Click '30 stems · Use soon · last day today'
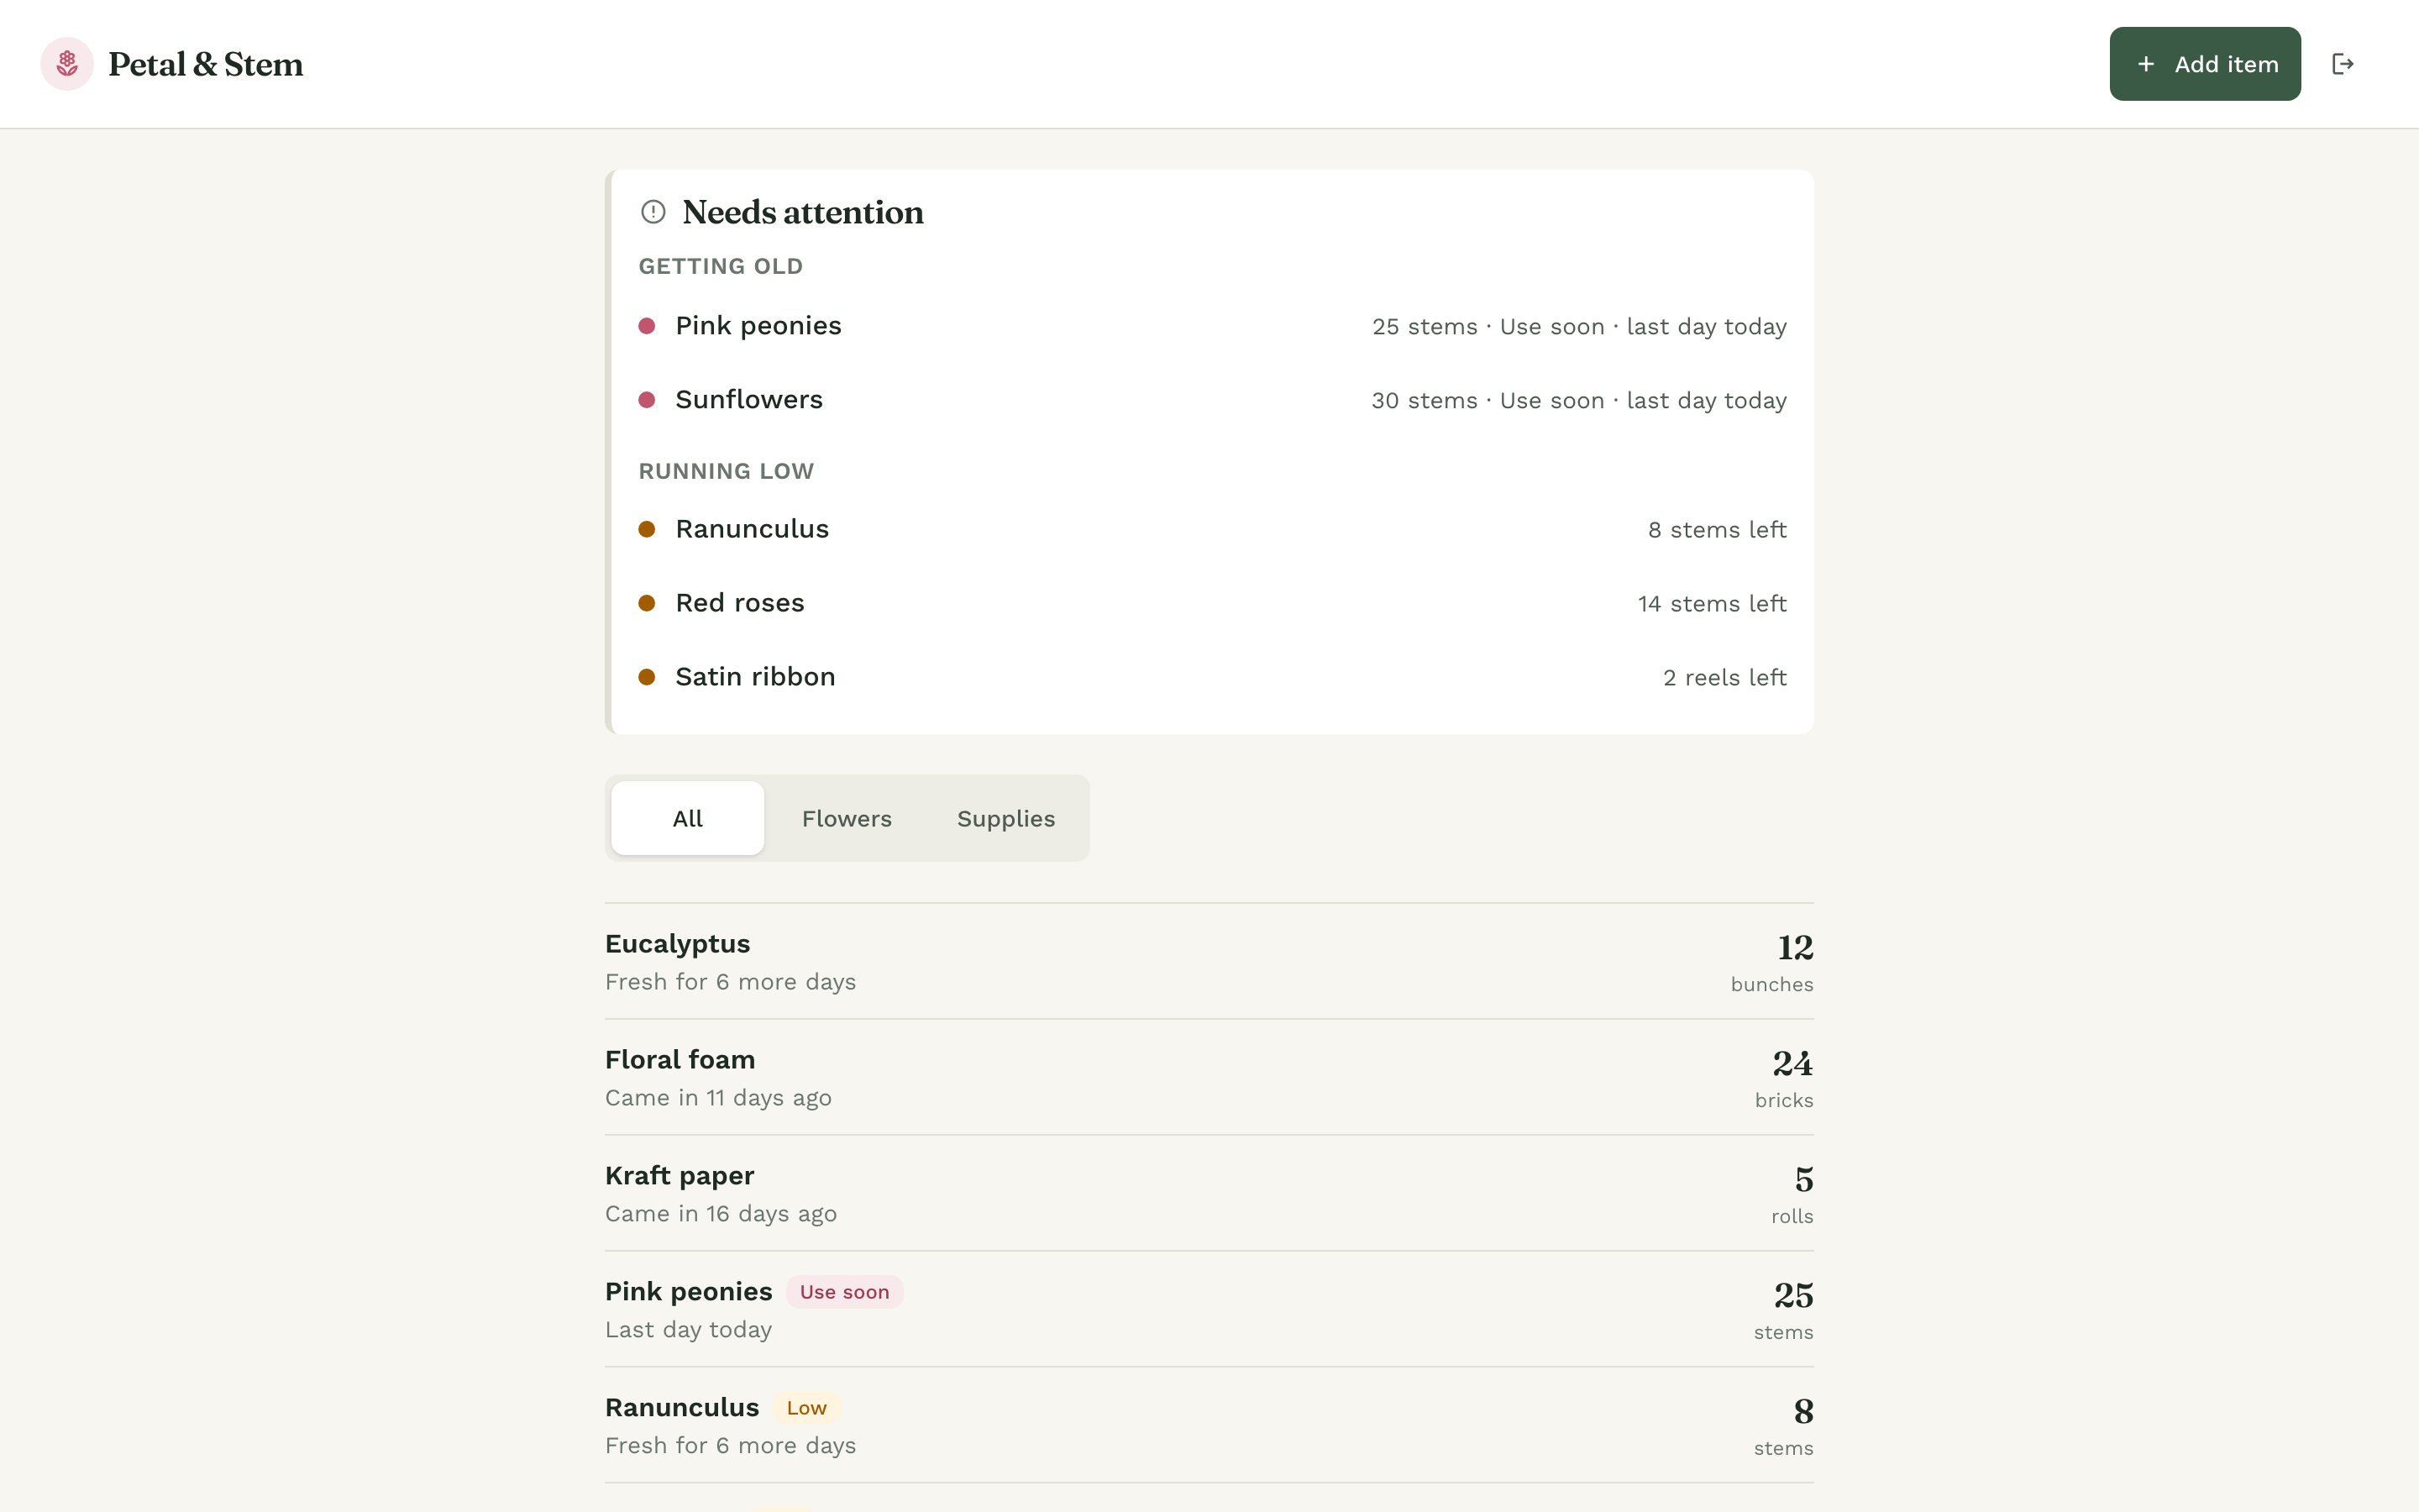2419x1512 pixels. 1578,401
